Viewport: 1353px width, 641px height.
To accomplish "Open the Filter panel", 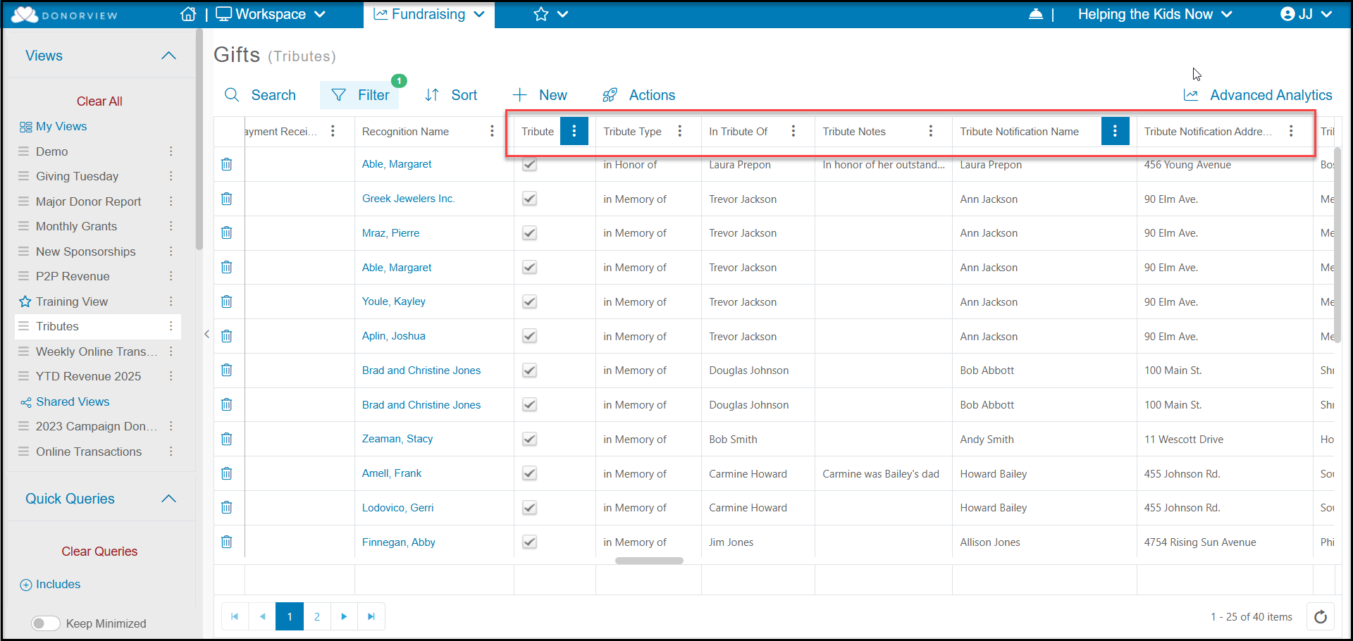I will click(359, 95).
